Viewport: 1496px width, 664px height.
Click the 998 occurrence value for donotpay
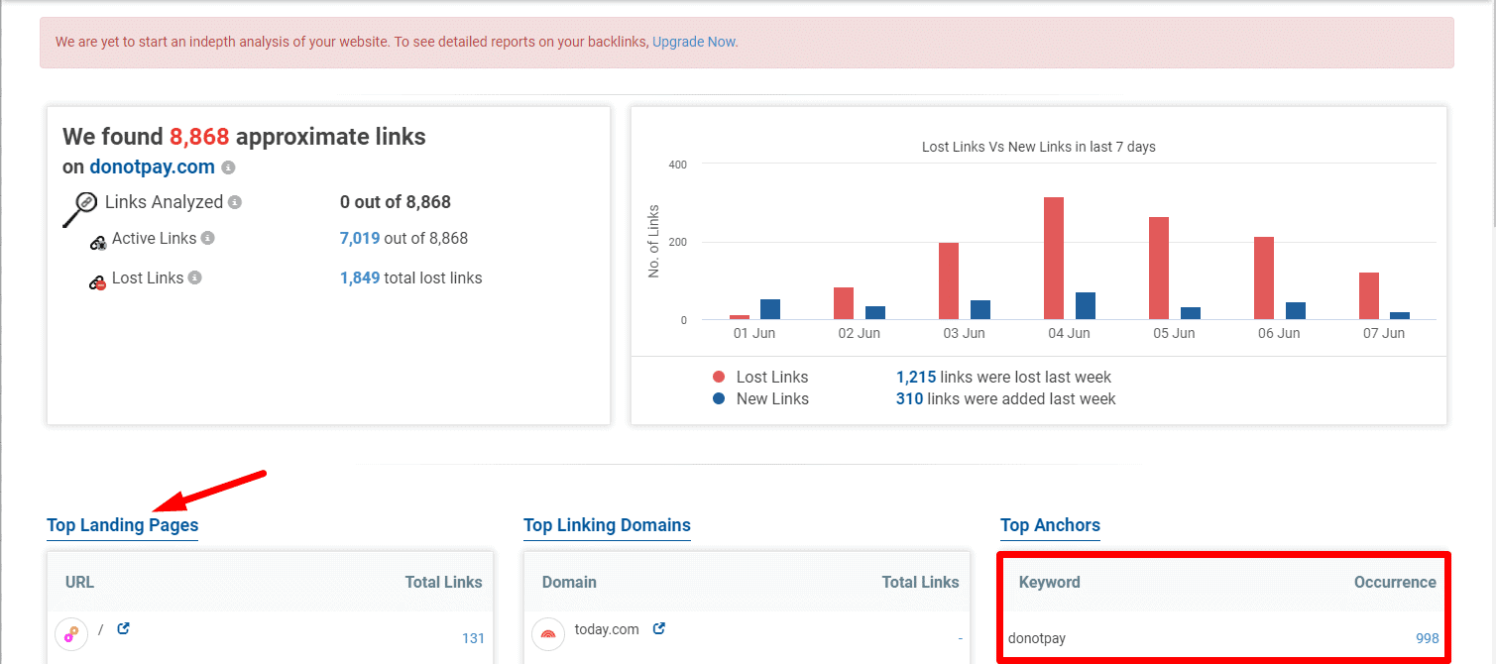1428,638
